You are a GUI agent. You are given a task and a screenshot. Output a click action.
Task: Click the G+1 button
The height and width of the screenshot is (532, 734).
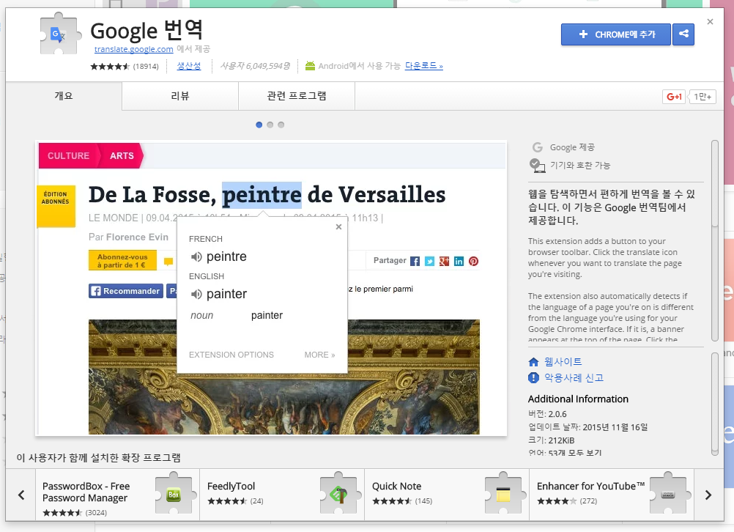click(x=674, y=97)
